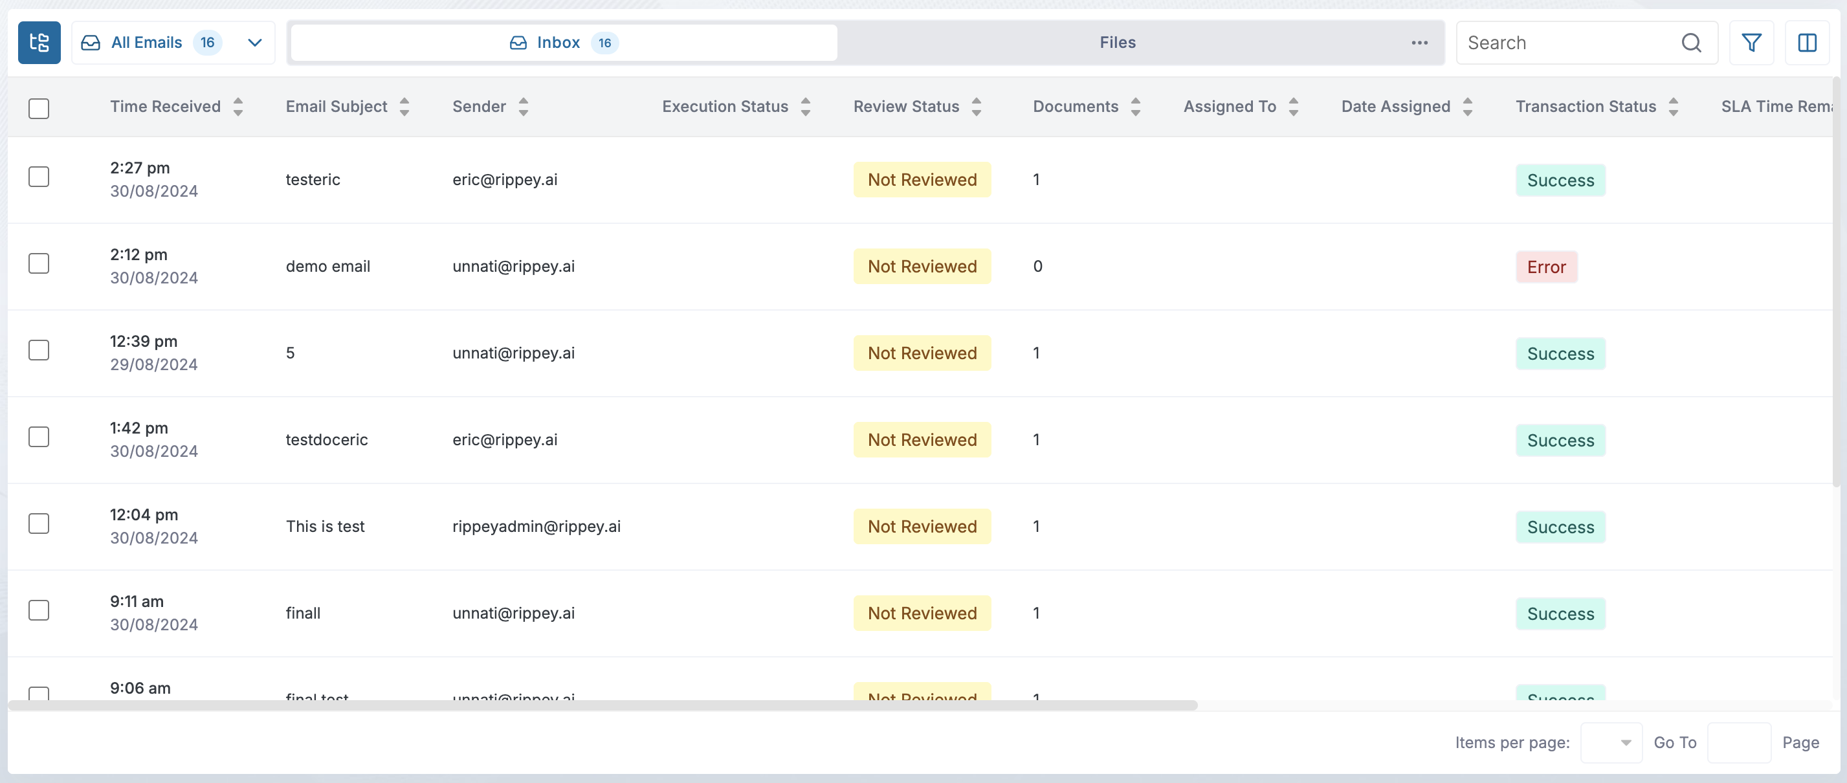The image size is (1847, 783).
Task: Sort by Sender column arrows
Action: [524, 107]
